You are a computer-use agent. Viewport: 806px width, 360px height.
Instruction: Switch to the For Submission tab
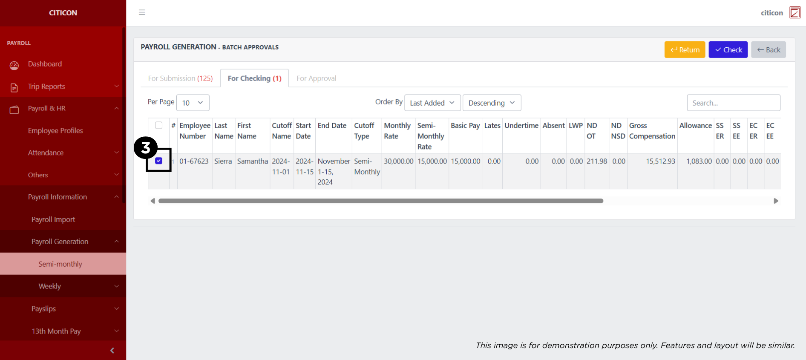[180, 78]
